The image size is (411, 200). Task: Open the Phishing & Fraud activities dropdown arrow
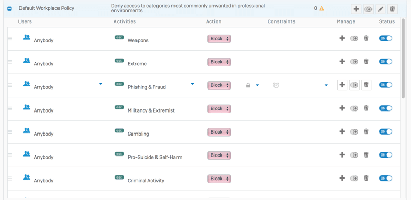click(x=192, y=84)
